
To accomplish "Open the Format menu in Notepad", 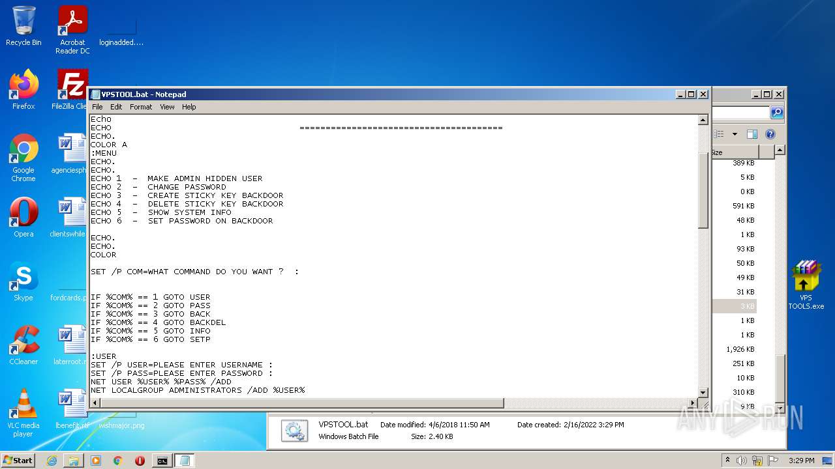I will (x=141, y=107).
